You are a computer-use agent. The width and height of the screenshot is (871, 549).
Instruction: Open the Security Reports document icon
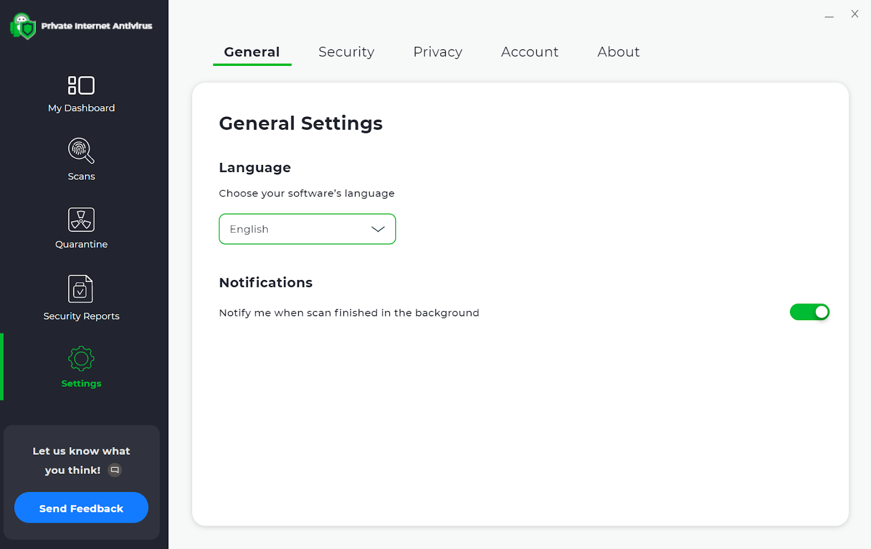click(x=81, y=289)
